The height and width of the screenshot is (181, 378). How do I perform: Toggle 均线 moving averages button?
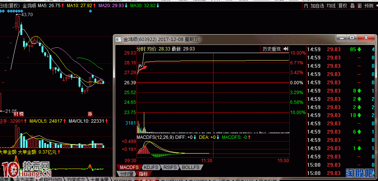(331, 6)
